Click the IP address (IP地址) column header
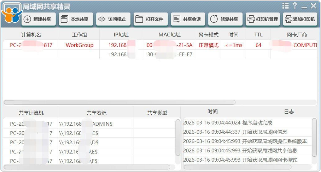Viewport: 321px width, 172px height. tap(121, 35)
